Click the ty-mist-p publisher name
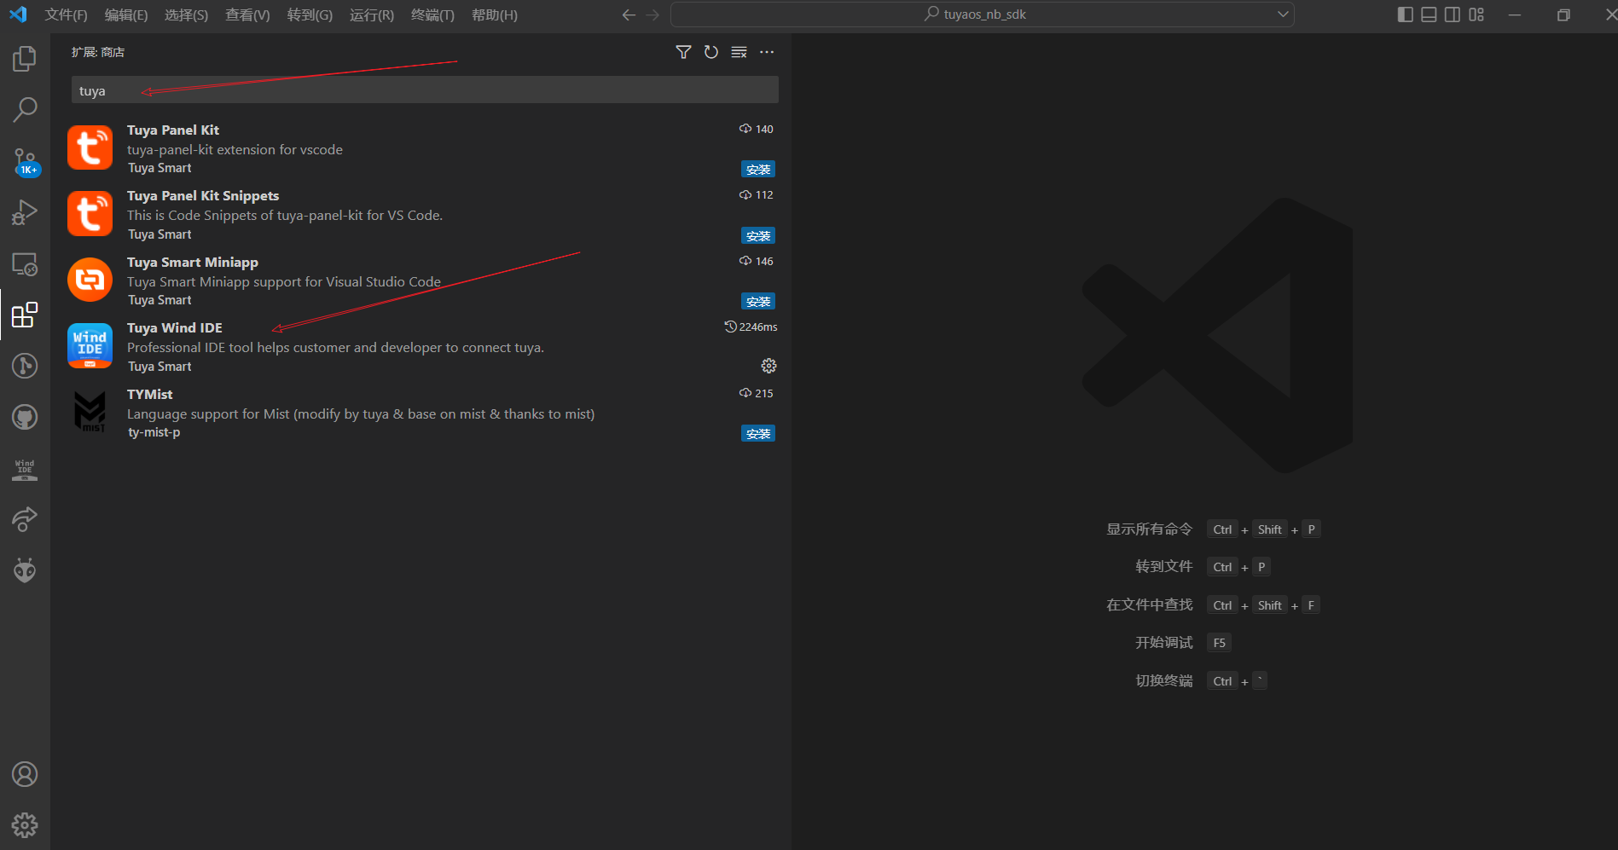The width and height of the screenshot is (1618, 850). 154,432
